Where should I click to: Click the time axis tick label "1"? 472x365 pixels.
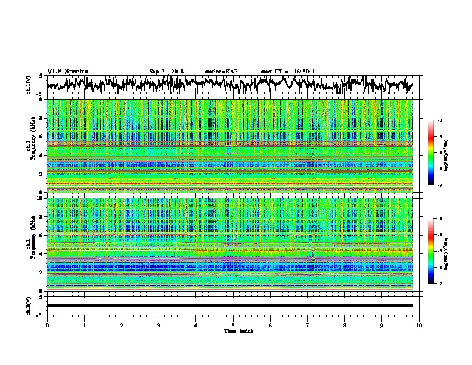click(84, 325)
